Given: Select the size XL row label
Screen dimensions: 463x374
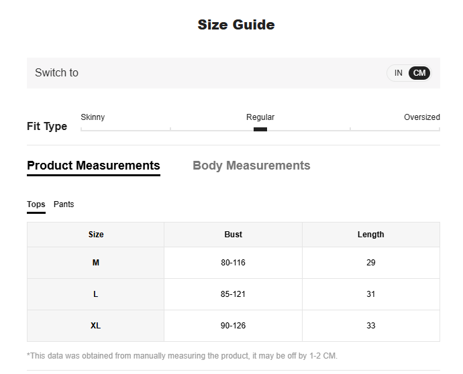Looking at the screenshot, I should [96, 326].
